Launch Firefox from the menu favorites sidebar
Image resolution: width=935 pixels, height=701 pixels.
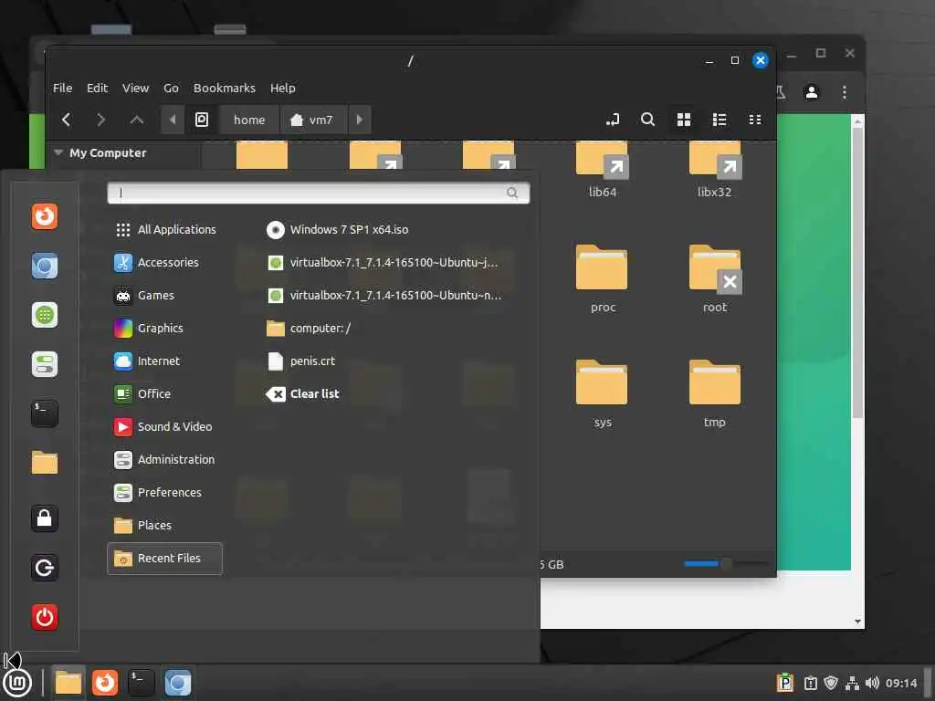click(x=45, y=216)
